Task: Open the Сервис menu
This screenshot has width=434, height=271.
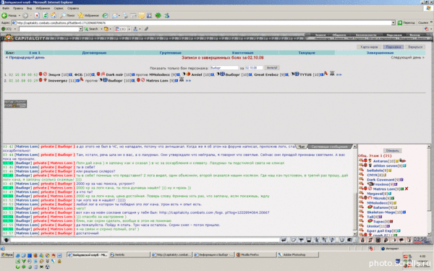Action: pos(59,8)
